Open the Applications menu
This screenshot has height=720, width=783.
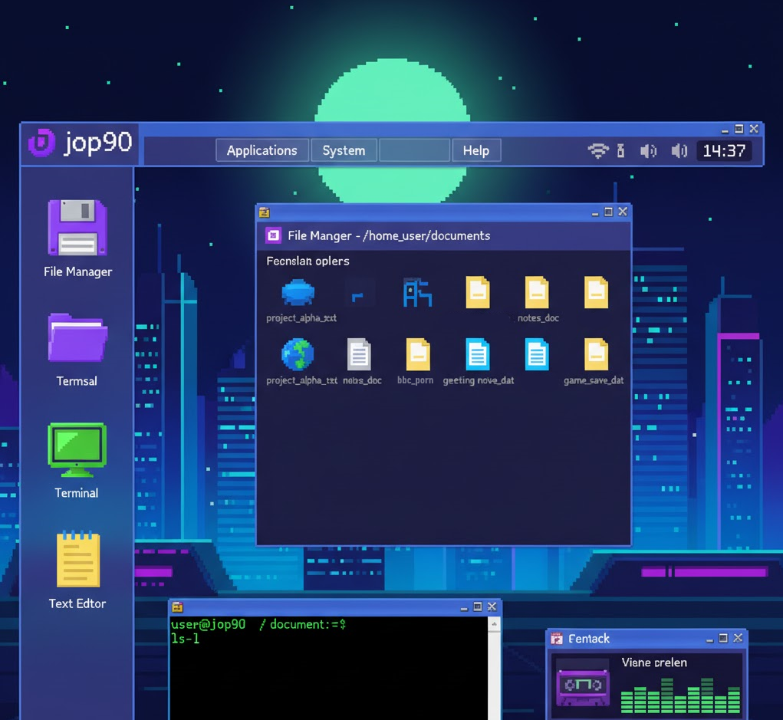(262, 150)
